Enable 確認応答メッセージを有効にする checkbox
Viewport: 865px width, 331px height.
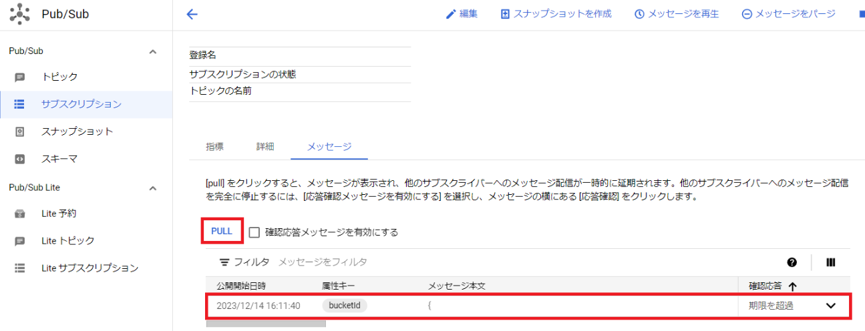pos(254,232)
